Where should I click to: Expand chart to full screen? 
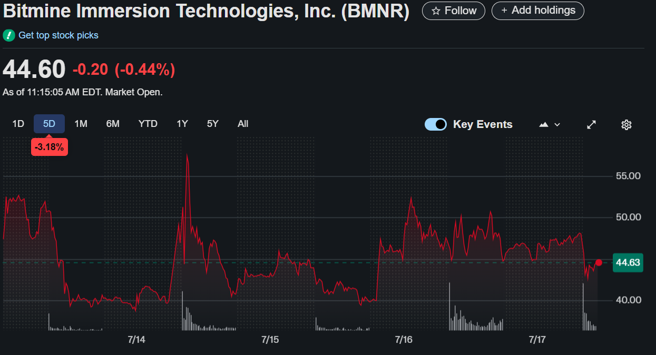[592, 125]
